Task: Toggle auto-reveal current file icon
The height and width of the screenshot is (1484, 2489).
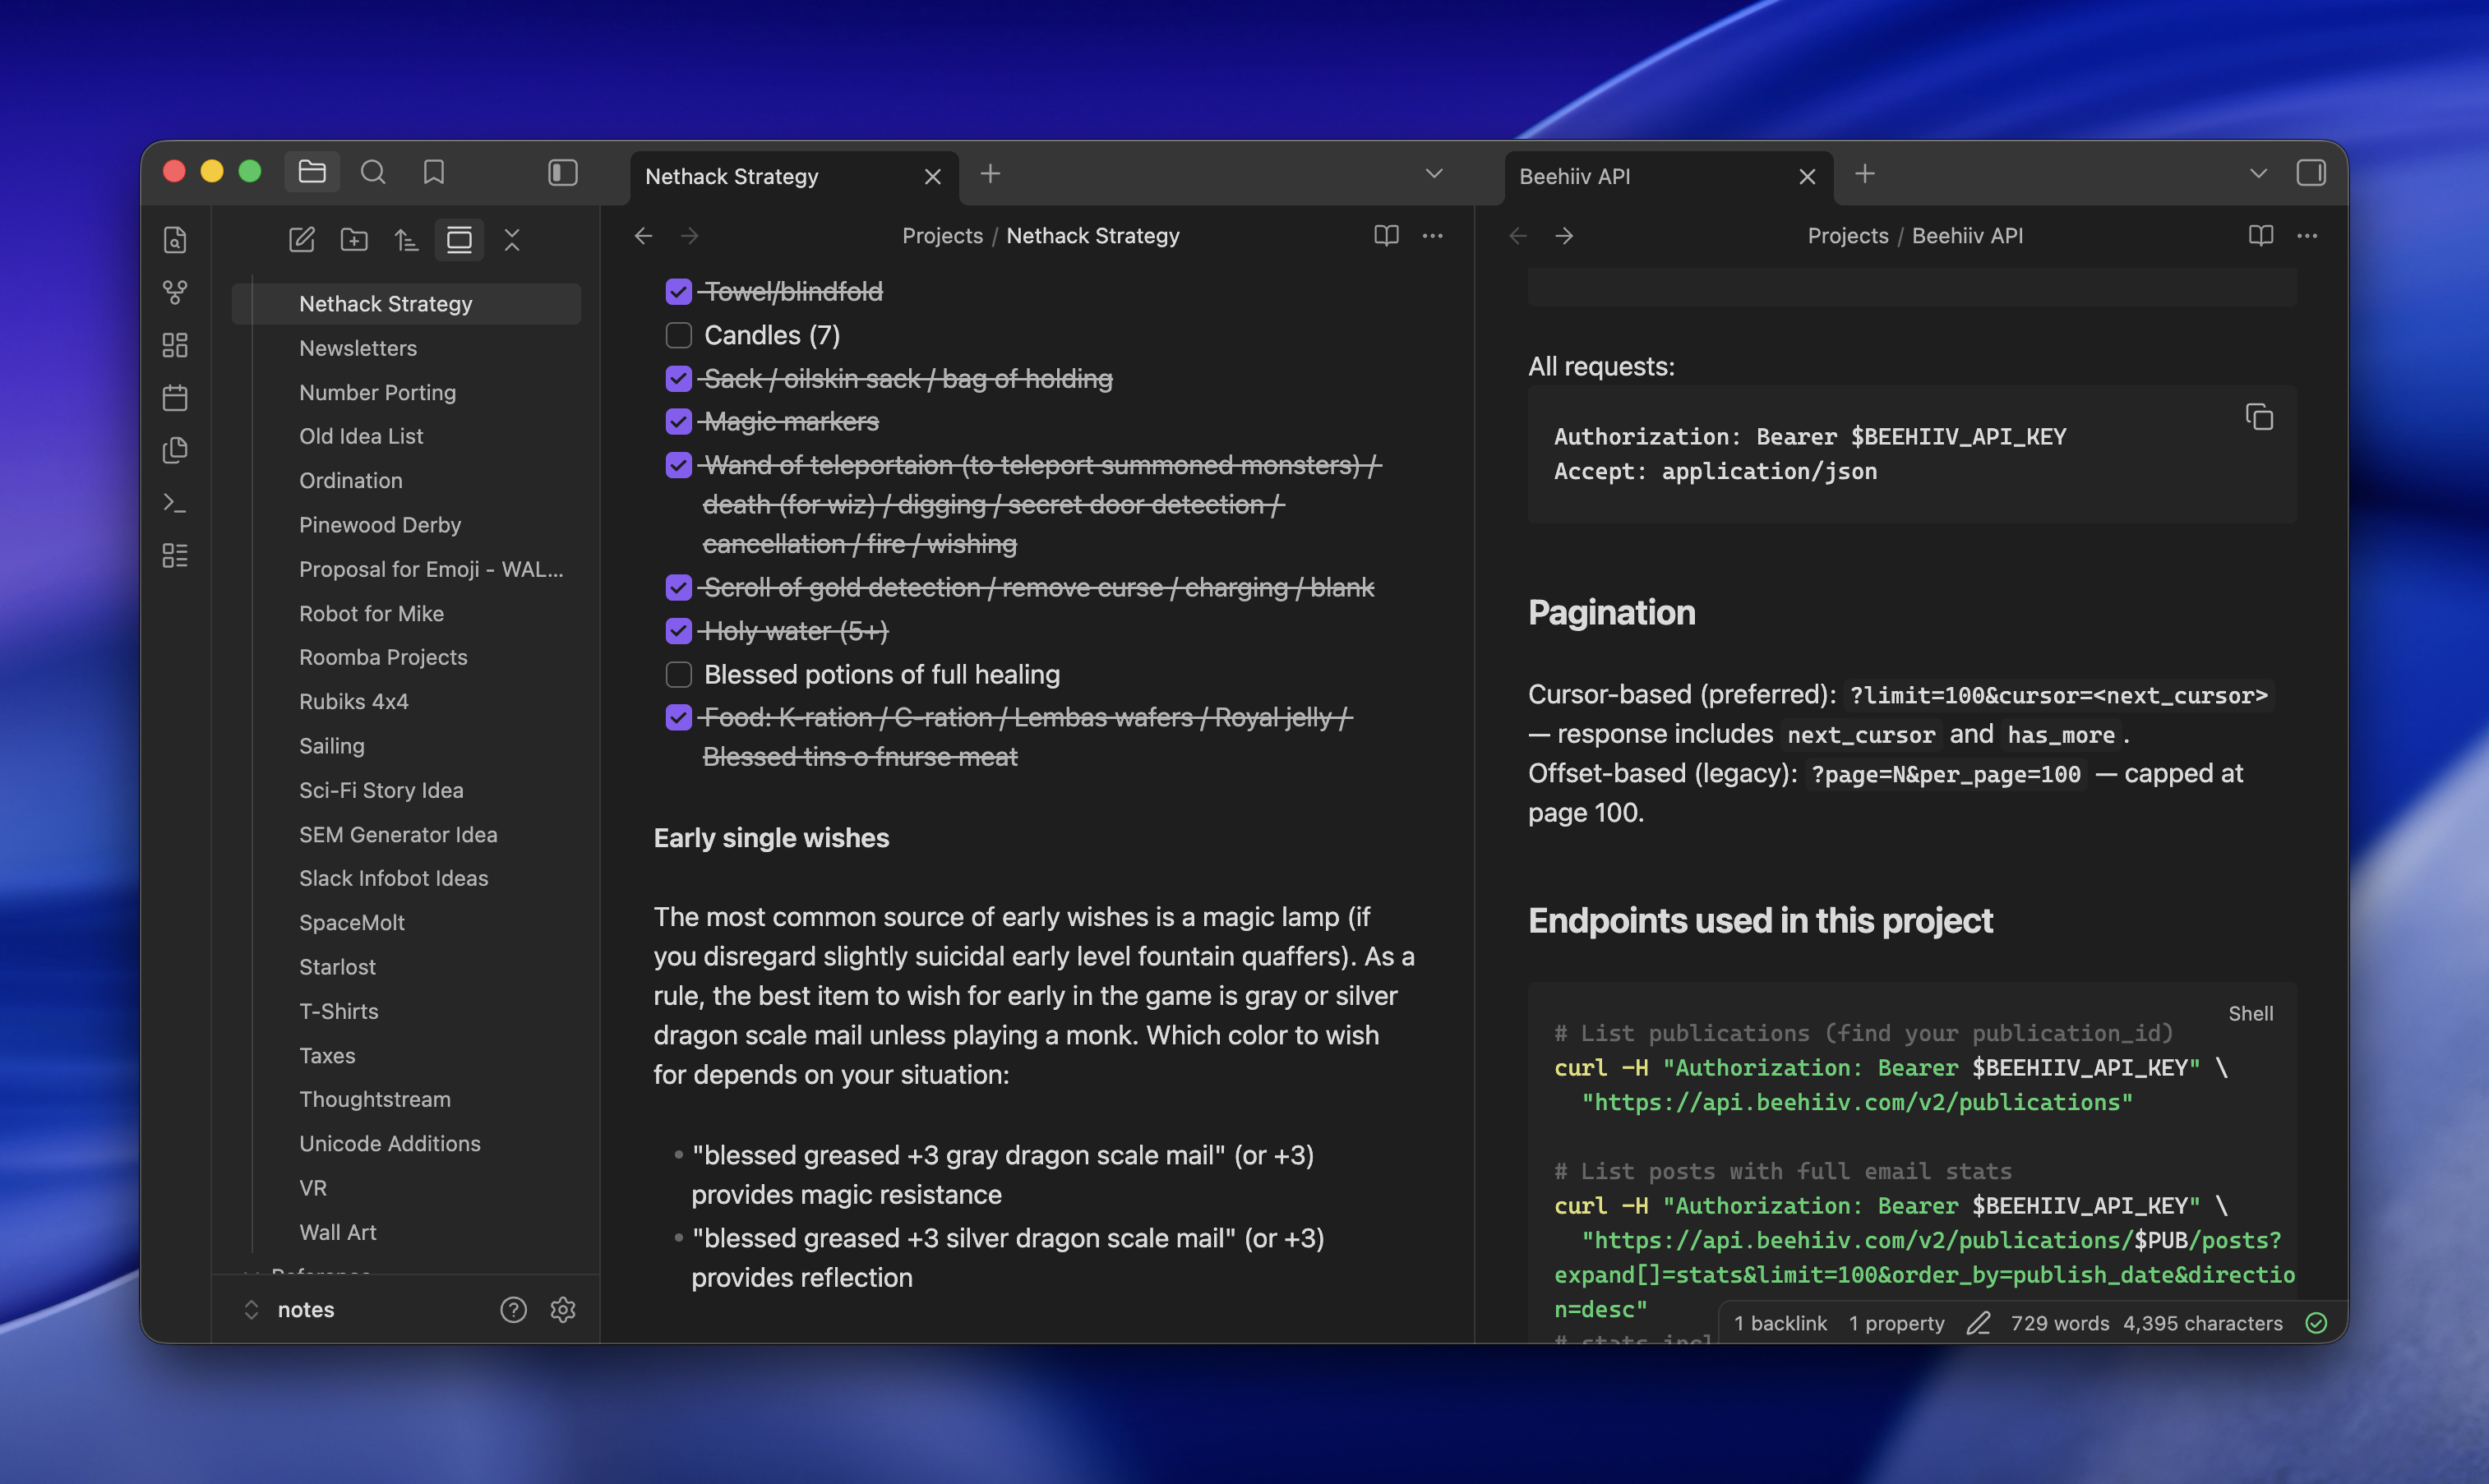Action: coord(459,240)
